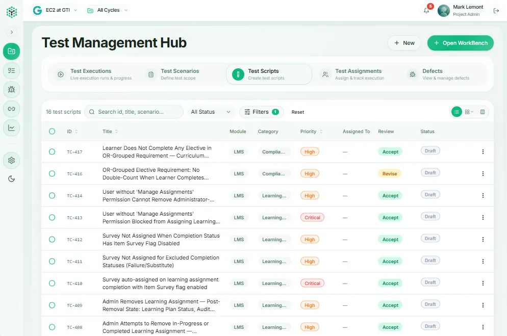Click the Test Executions play icon
507x336 pixels.
(x=61, y=74)
